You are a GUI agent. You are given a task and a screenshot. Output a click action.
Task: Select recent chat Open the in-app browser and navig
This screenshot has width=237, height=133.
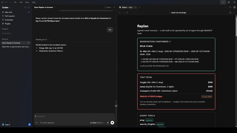(16, 47)
